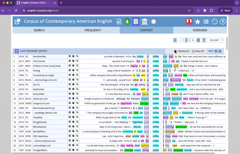
Task: Switch to the OVERVIEW tab
Action: point(200,30)
